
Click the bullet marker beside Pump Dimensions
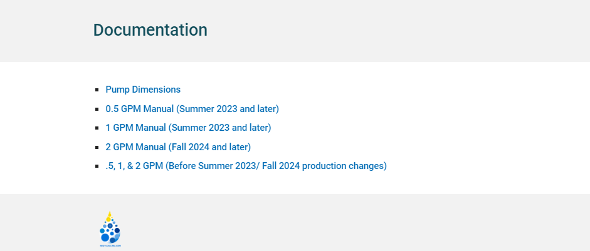click(97, 90)
